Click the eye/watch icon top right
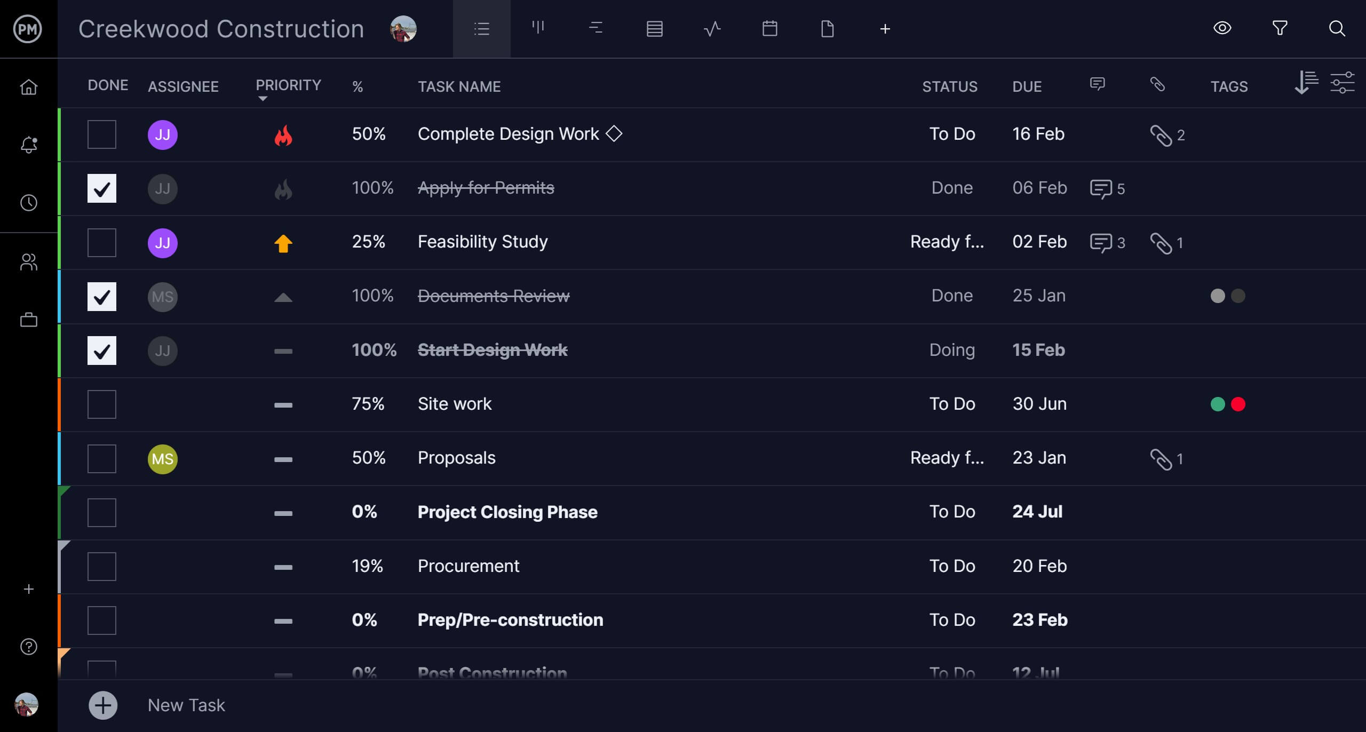 [x=1222, y=29]
